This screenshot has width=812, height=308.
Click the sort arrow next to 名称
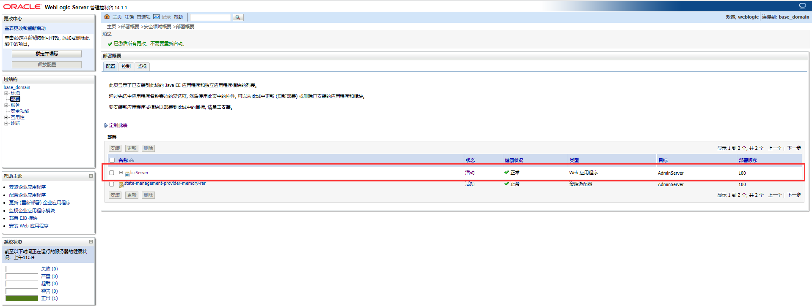132,160
